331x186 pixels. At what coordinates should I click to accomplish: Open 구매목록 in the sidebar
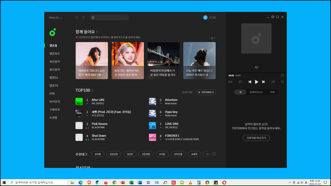[55, 110]
